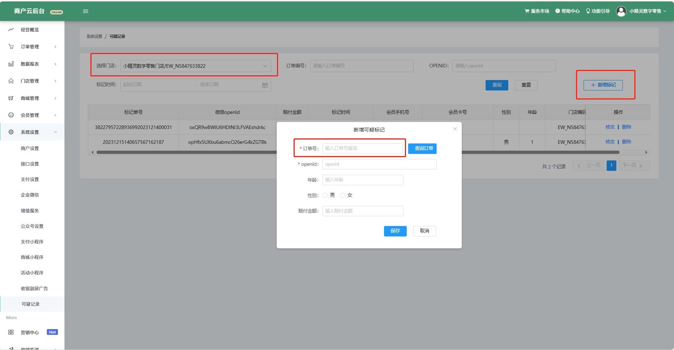Screen dimensions: 674x350
Task: Open the 选择门店 dropdown
Action: point(196,66)
